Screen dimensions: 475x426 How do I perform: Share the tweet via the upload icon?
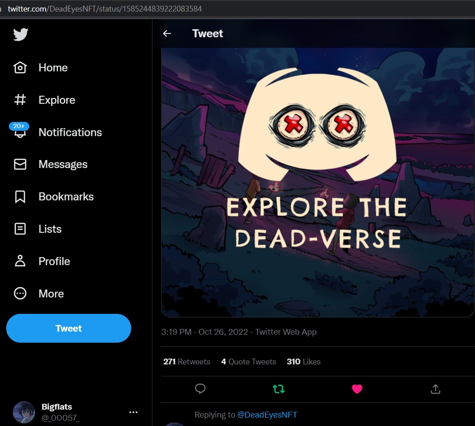tap(435, 389)
